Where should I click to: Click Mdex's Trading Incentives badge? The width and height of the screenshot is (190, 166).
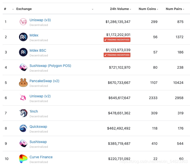click(x=117, y=40)
